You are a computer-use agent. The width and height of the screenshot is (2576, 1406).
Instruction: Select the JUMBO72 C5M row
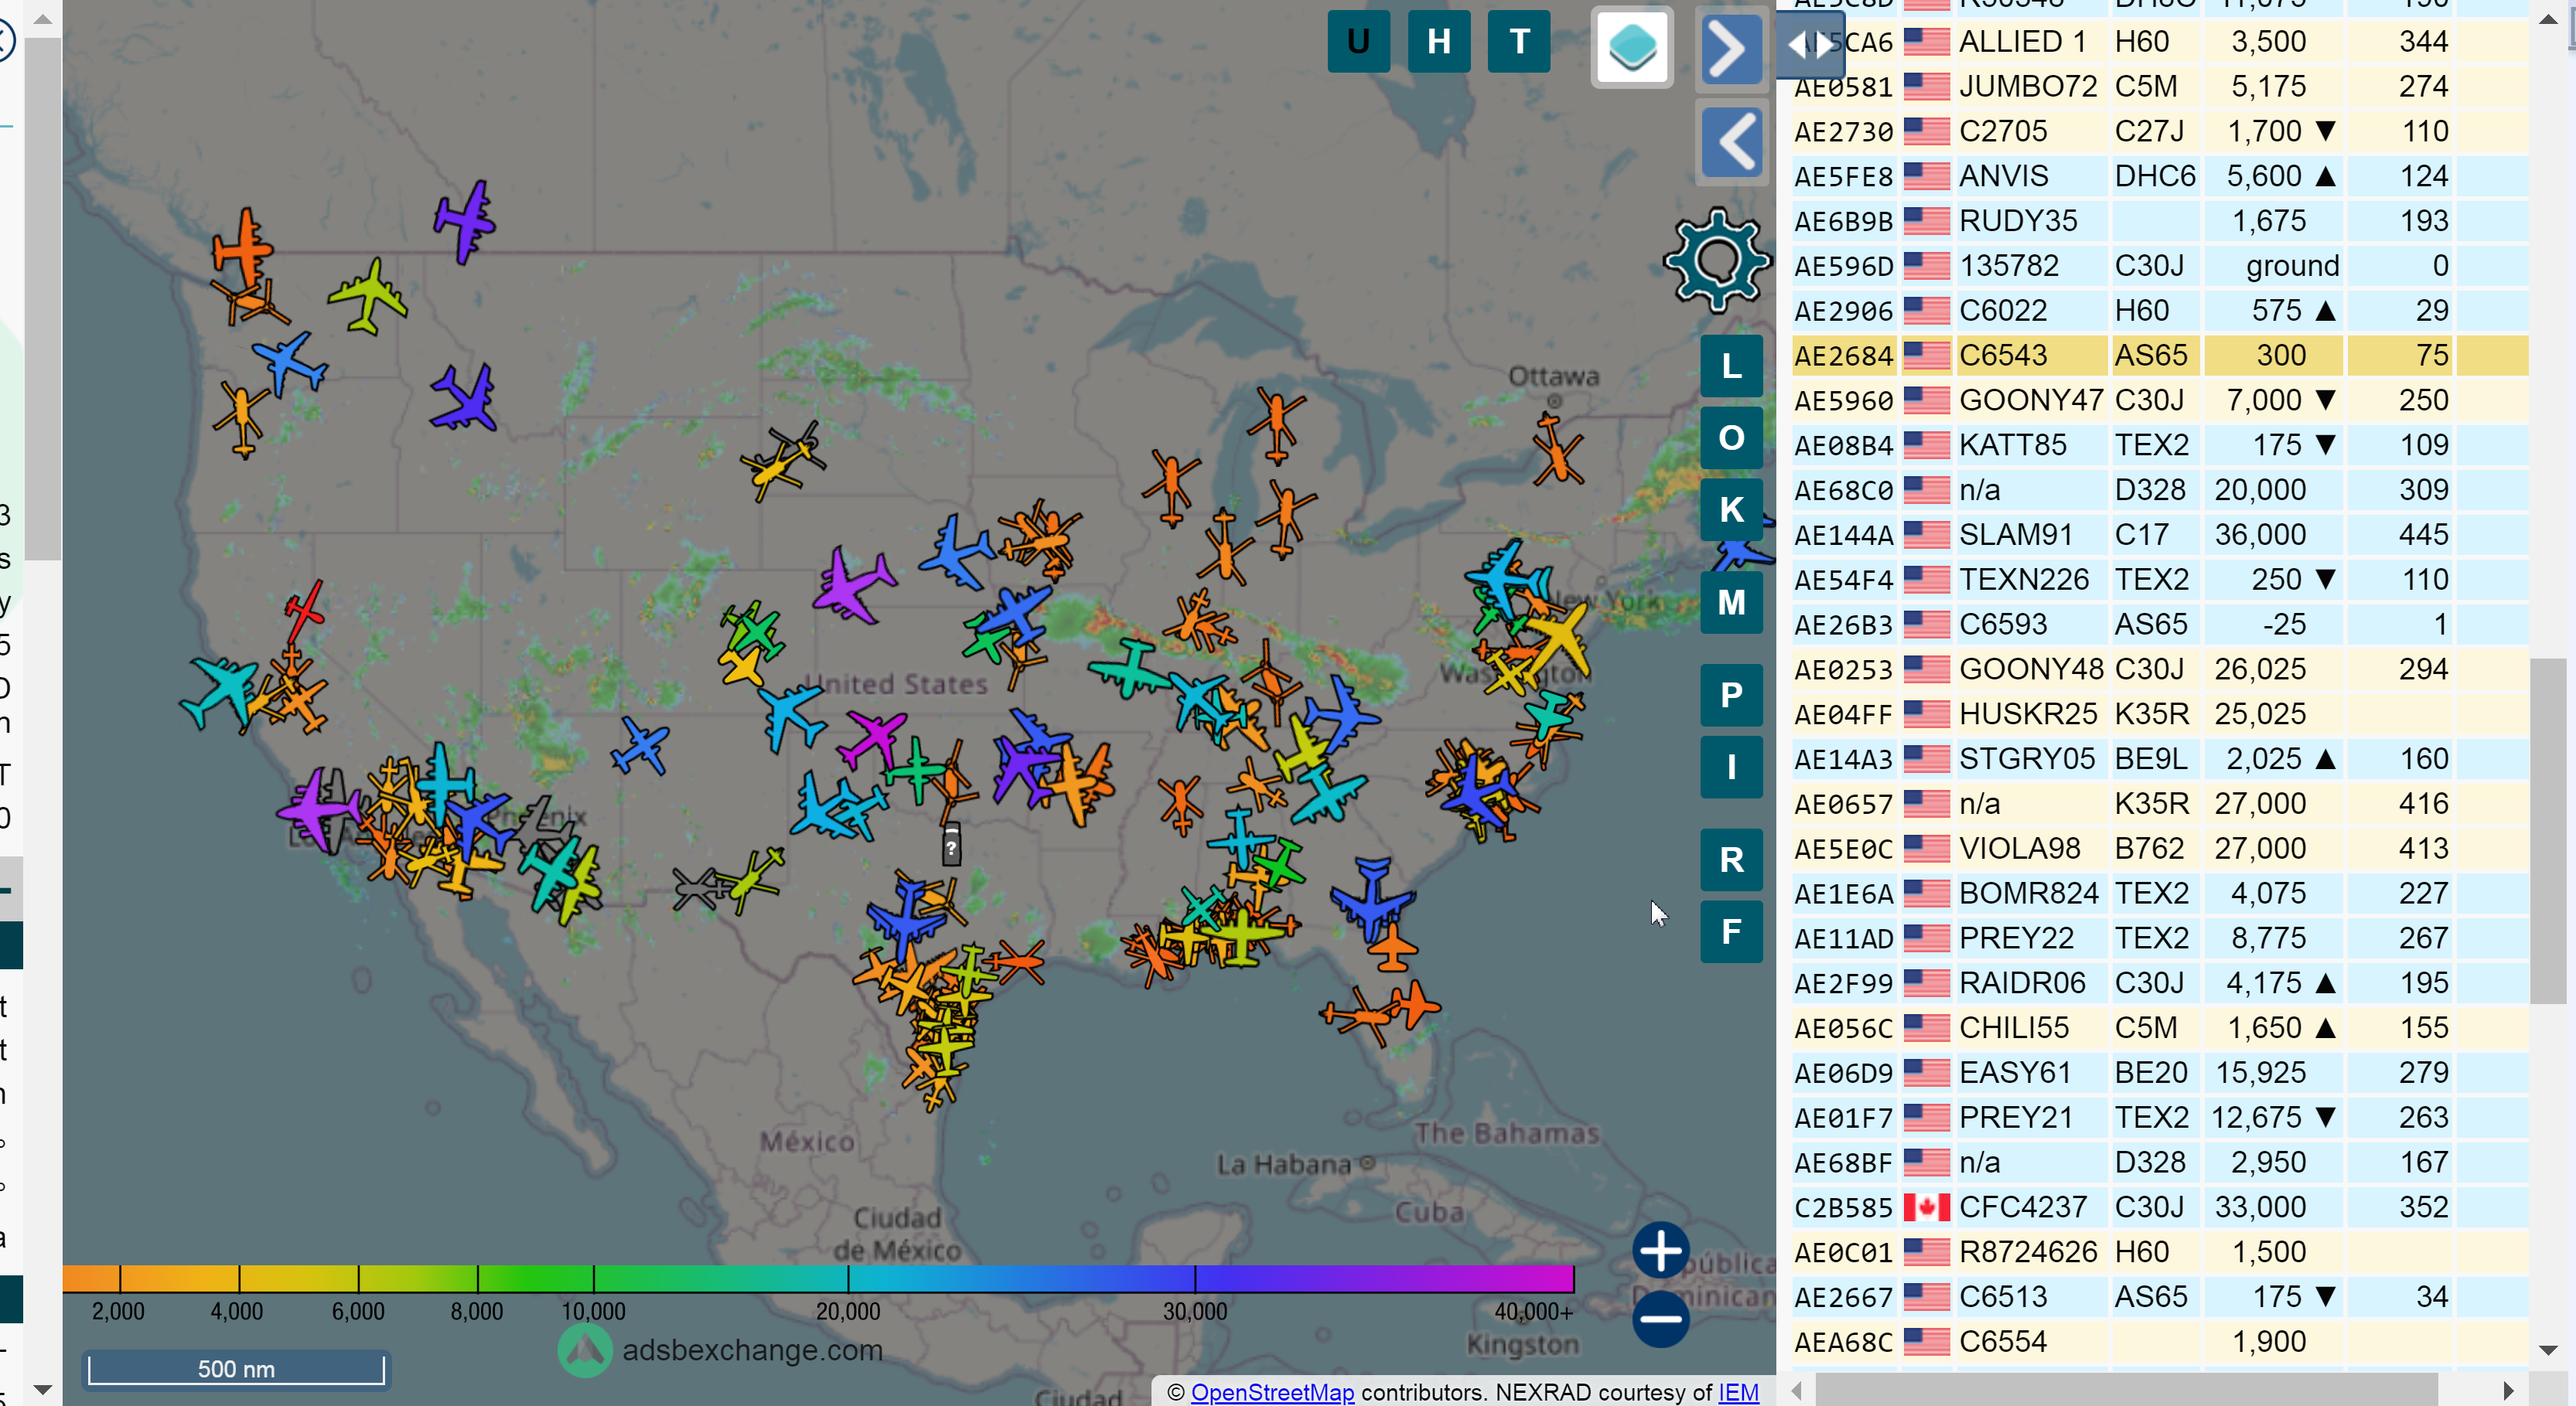pyautogui.click(x=2160, y=86)
